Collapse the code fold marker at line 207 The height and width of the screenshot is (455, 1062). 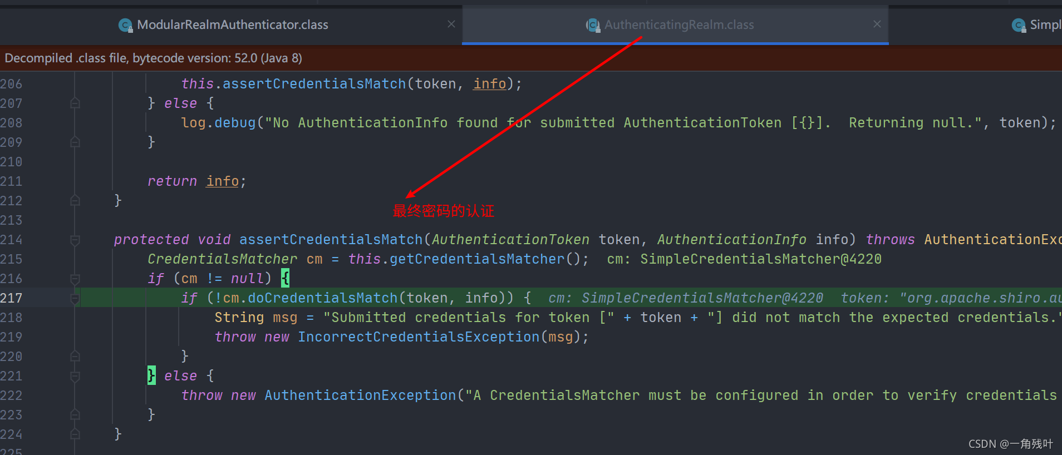pos(75,103)
